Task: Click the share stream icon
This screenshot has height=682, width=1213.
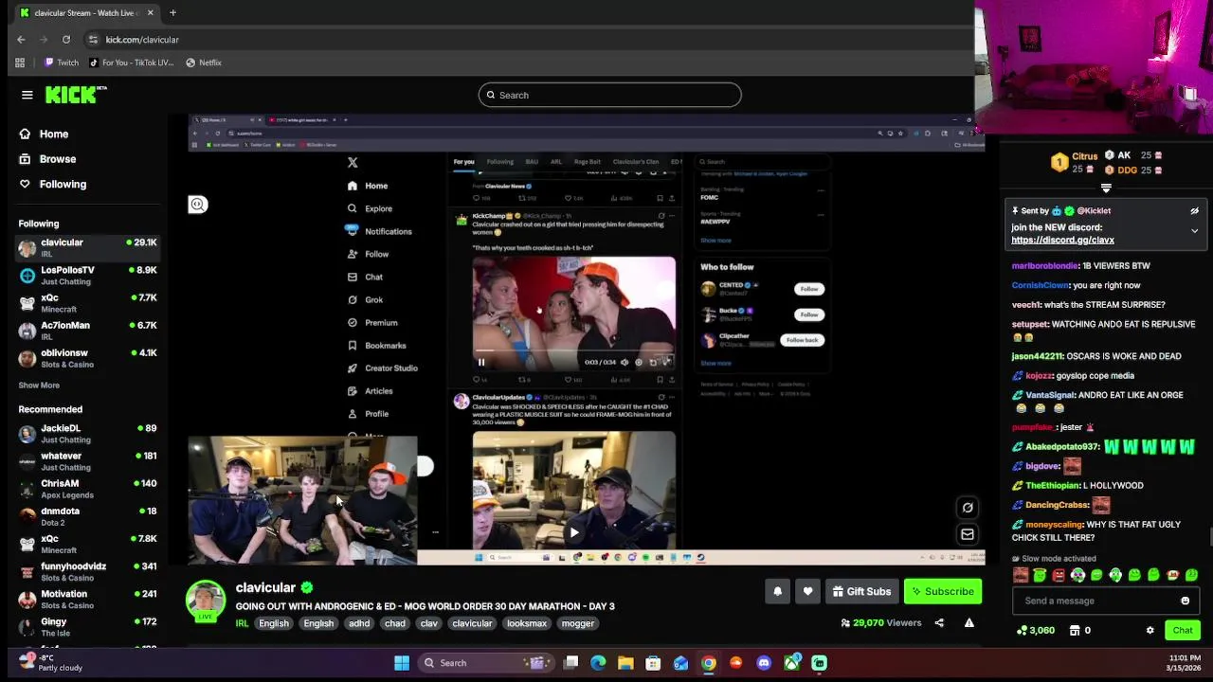Action: [939, 622]
